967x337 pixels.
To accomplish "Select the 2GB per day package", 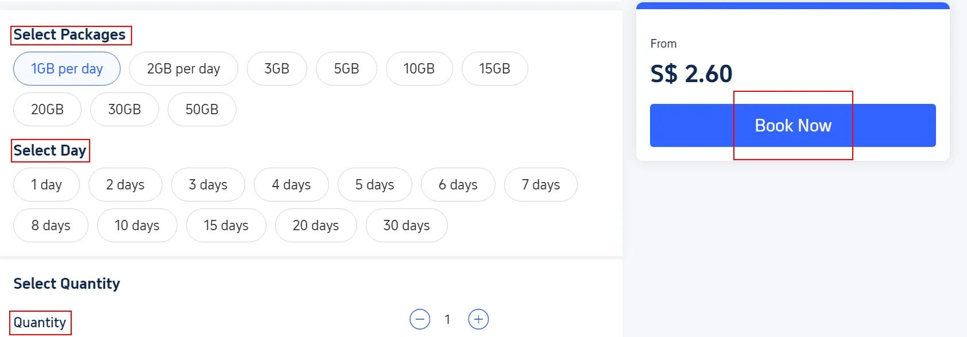I will click(183, 68).
